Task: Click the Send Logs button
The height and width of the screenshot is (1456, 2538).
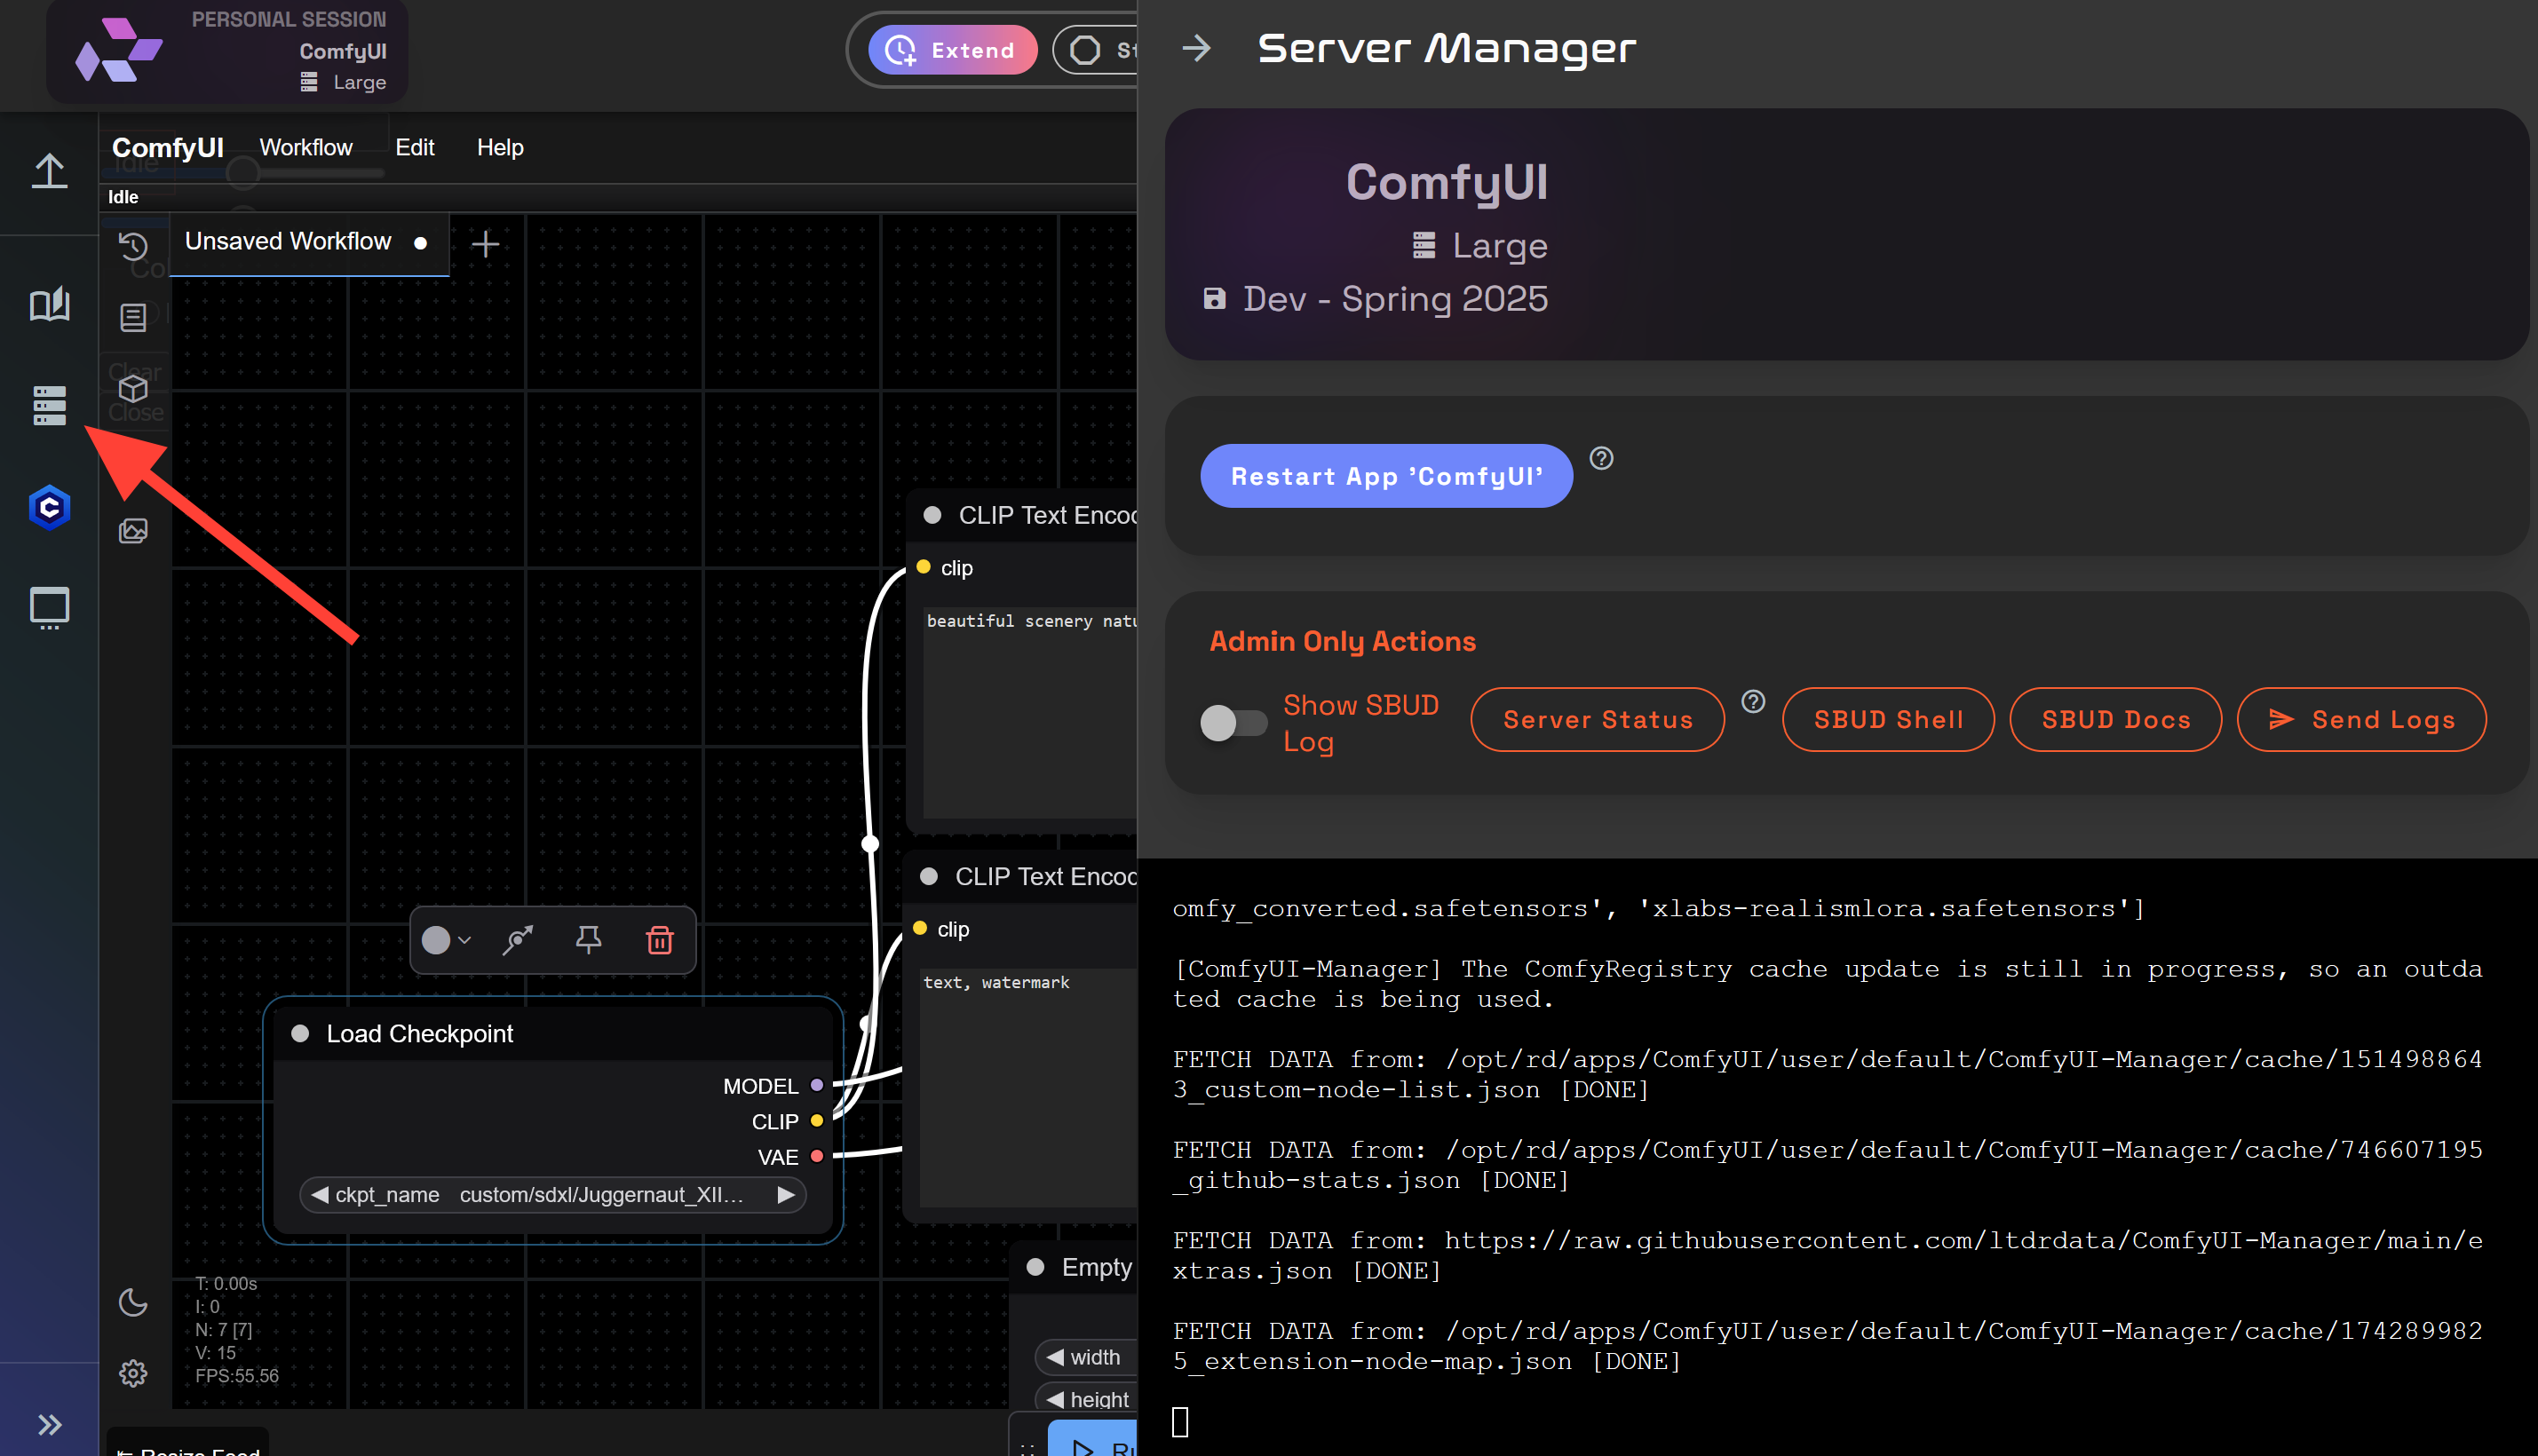Action: click(x=2361, y=720)
